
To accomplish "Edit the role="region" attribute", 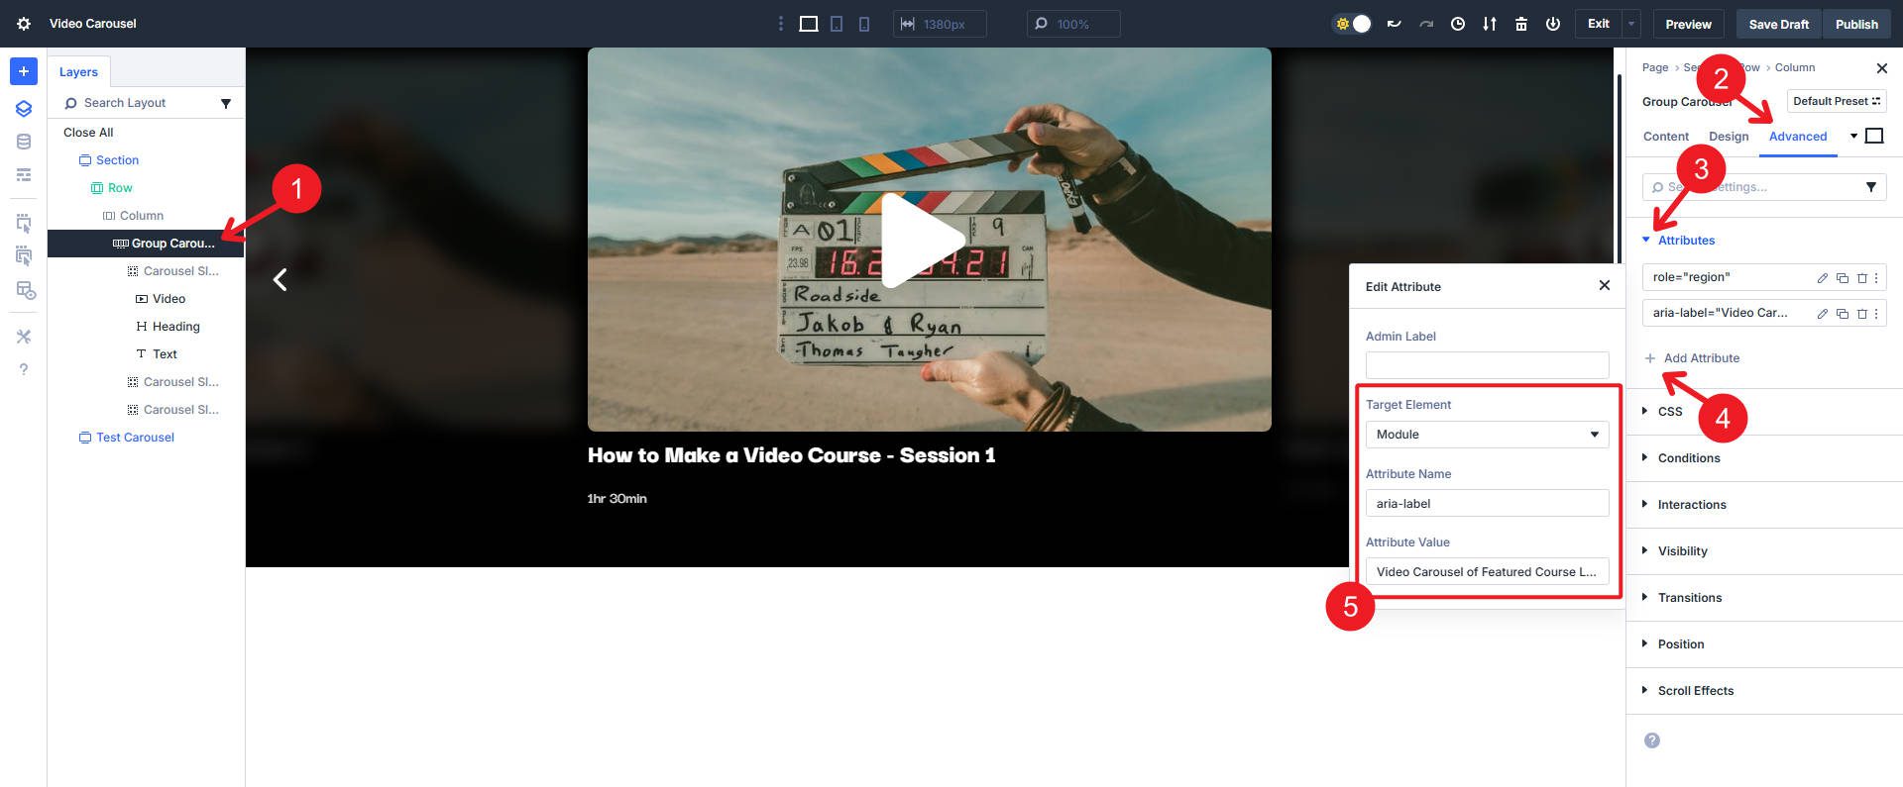I will tap(1822, 278).
